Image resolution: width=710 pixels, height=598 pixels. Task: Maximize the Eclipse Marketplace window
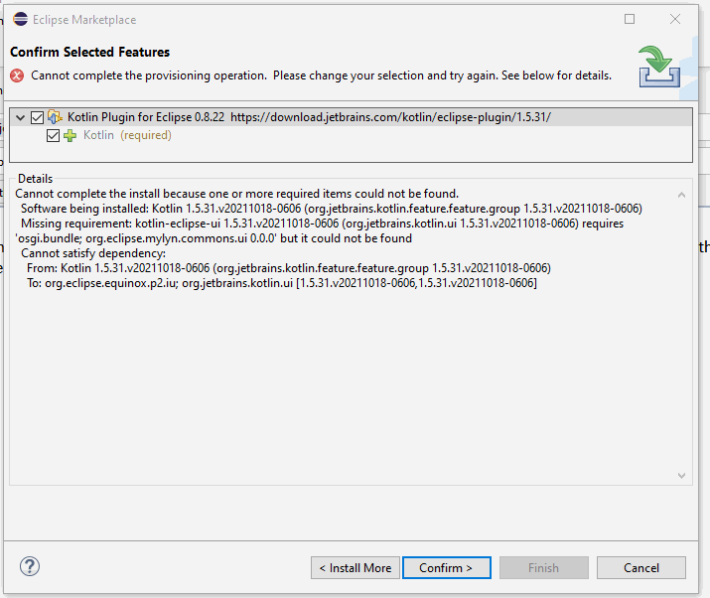(630, 19)
